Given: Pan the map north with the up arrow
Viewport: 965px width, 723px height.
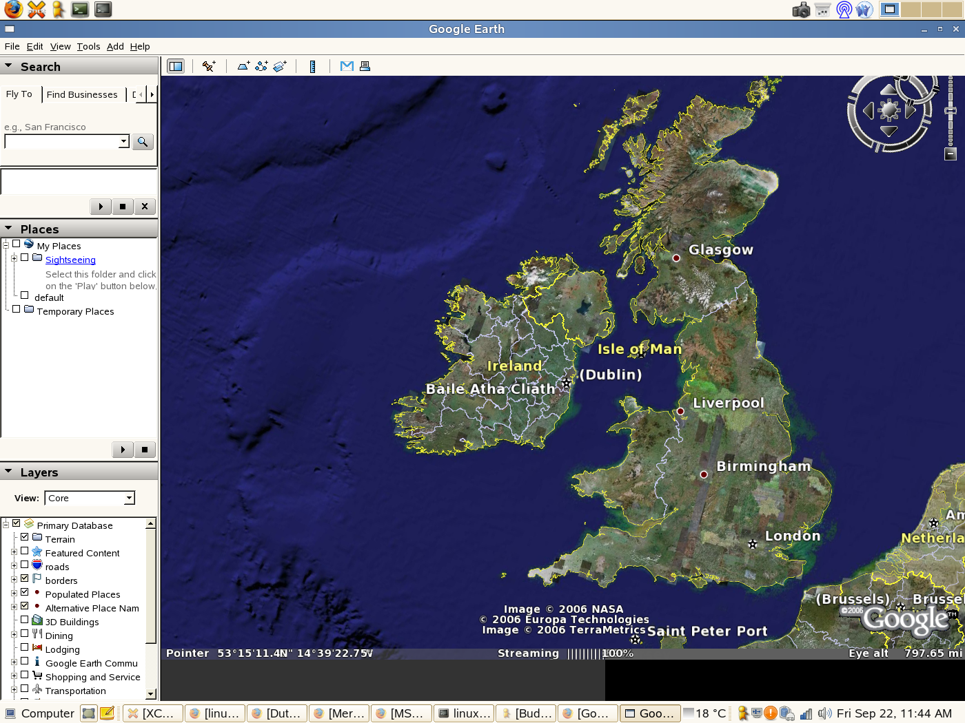Looking at the screenshot, I should pos(889,90).
